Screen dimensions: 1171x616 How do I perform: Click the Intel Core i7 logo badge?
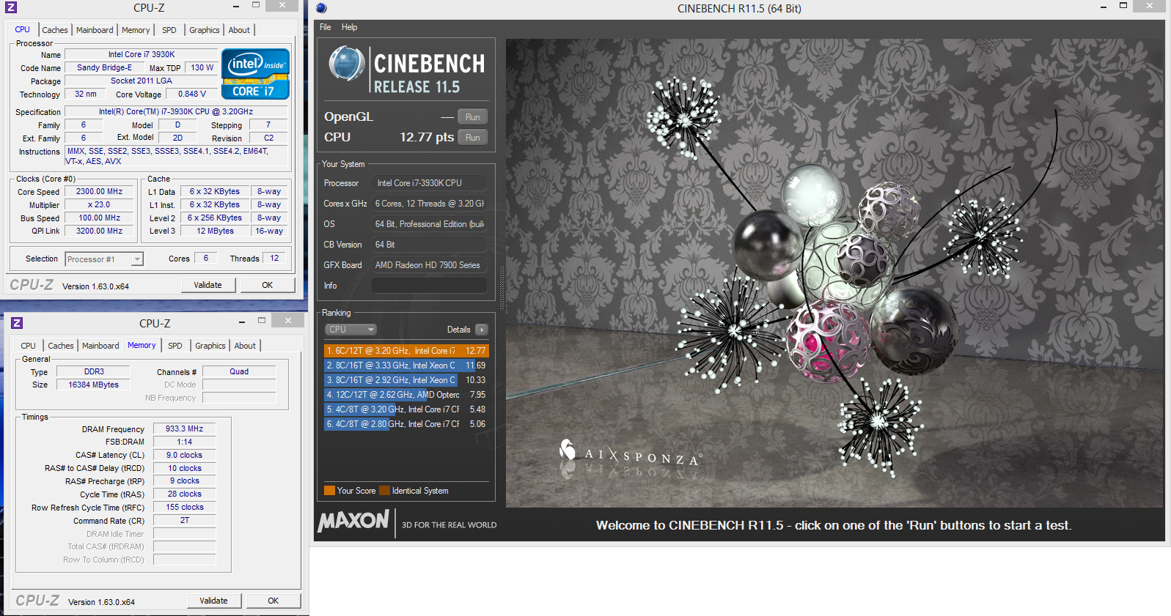(255, 74)
